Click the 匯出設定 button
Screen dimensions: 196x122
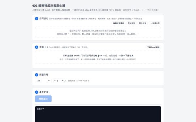pos(131,23)
